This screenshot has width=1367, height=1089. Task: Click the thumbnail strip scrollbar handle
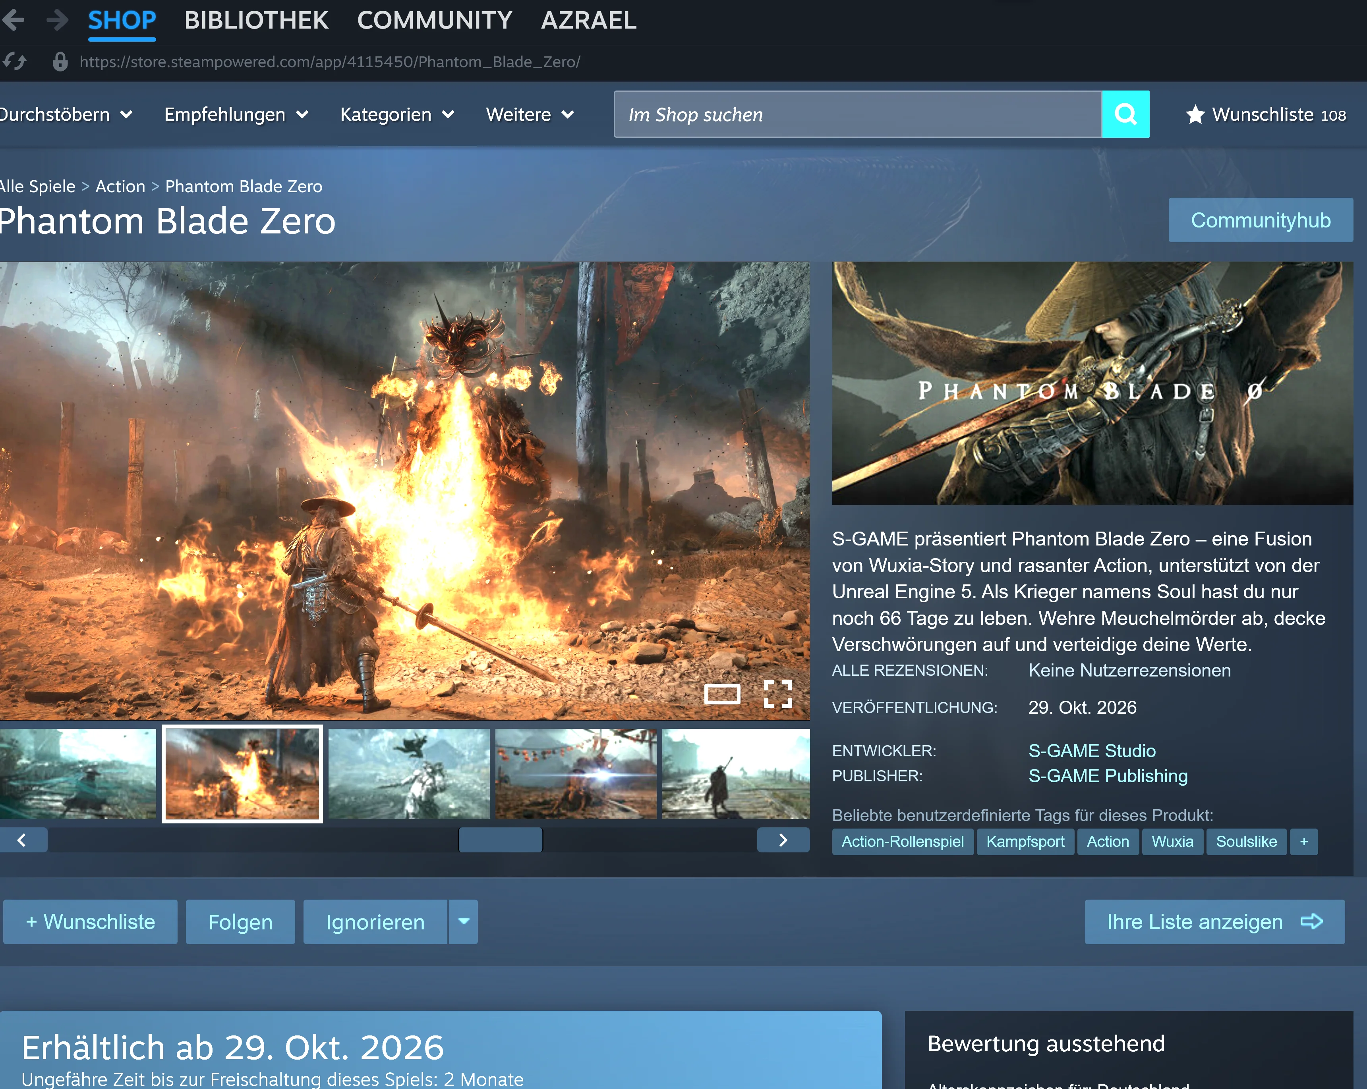click(500, 839)
